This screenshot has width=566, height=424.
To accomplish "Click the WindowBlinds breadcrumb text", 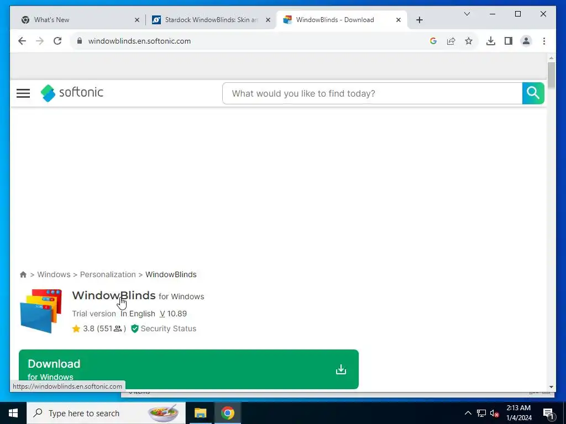I will pos(171,275).
